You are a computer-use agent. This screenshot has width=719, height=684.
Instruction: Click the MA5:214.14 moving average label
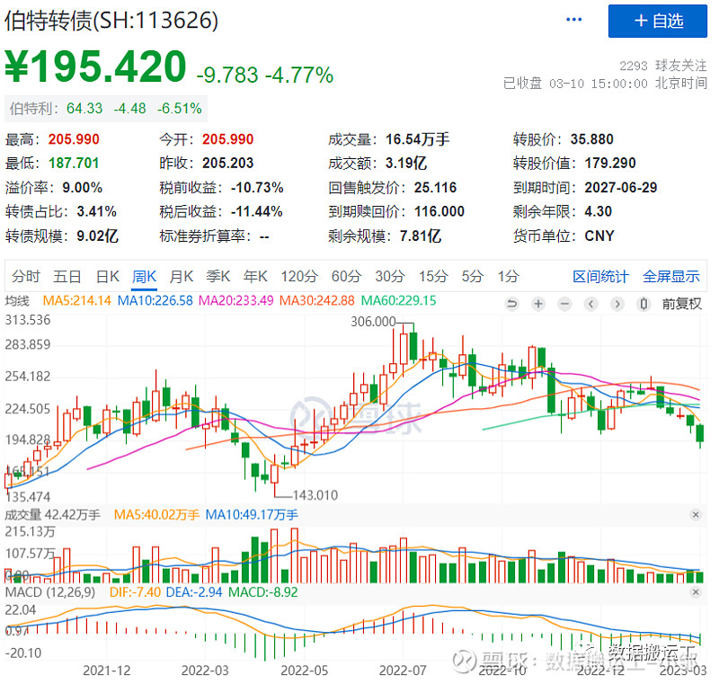pyautogui.click(x=76, y=301)
